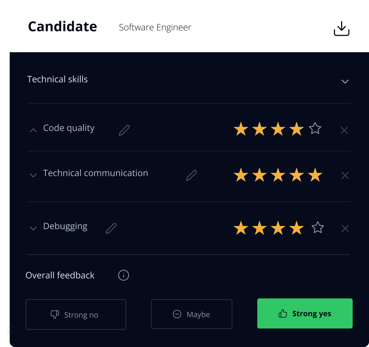Expand the Debugging details

[33, 228]
